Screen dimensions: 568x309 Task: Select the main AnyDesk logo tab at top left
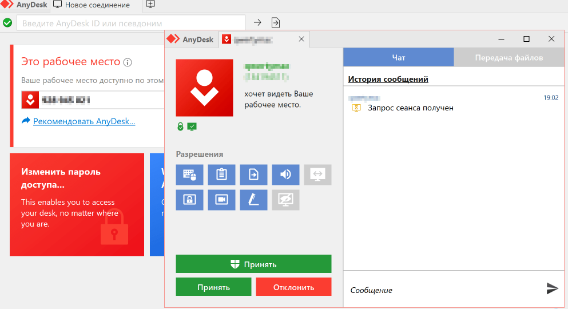pos(25,5)
